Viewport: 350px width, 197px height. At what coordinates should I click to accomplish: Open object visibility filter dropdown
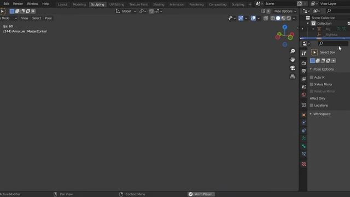232,18
